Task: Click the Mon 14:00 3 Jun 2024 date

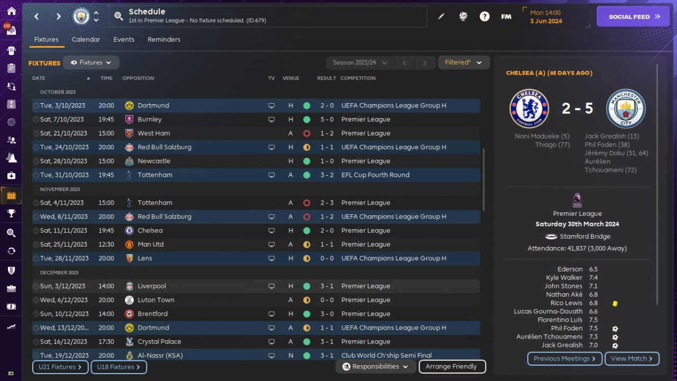Action: pyautogui.click(x=546, y=17)
